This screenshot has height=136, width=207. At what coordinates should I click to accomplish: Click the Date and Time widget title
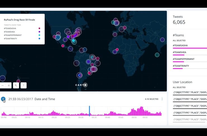45,99
